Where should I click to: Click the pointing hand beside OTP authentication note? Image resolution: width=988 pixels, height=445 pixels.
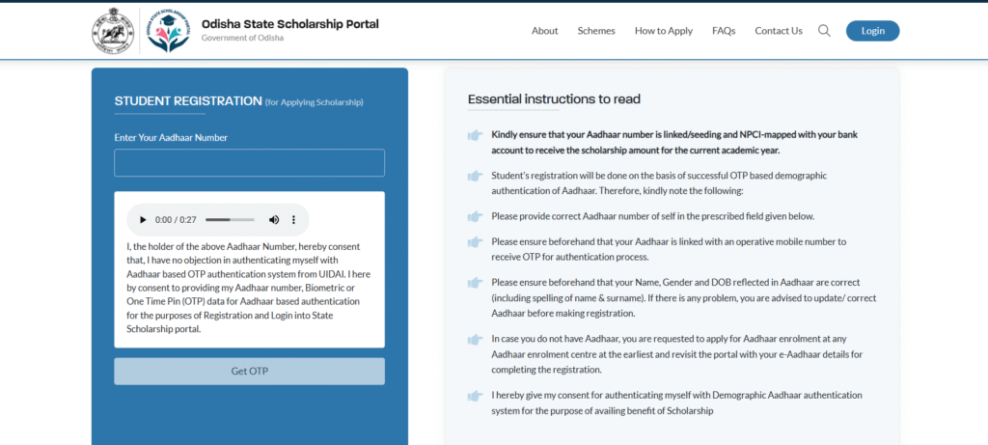click(x=475, y=176)
